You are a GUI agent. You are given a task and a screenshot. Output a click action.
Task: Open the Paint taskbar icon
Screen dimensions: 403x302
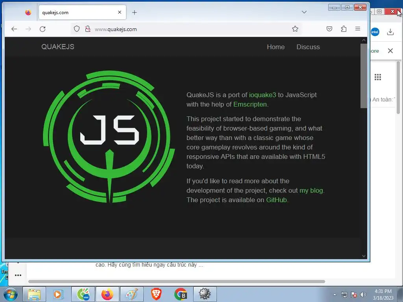point(131,294)
